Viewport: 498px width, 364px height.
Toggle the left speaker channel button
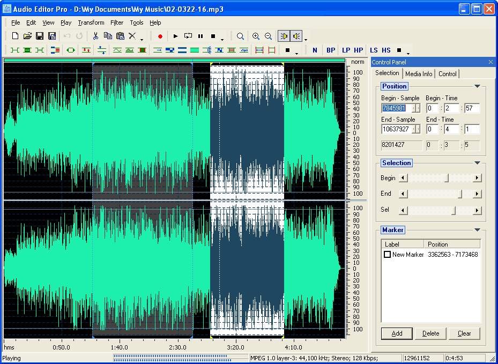click(x=284, y=36)
